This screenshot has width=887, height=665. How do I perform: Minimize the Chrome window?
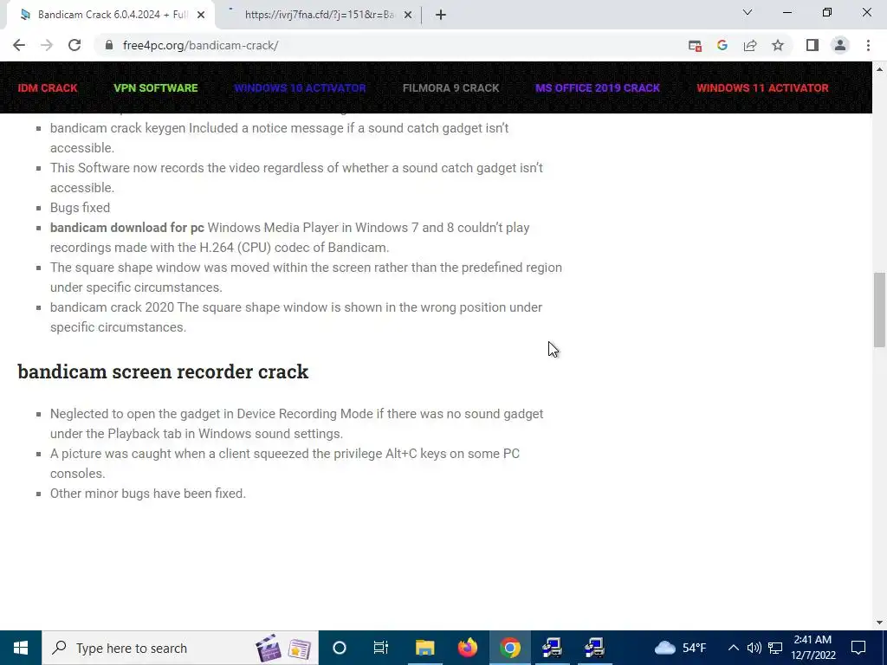[787, 12]
